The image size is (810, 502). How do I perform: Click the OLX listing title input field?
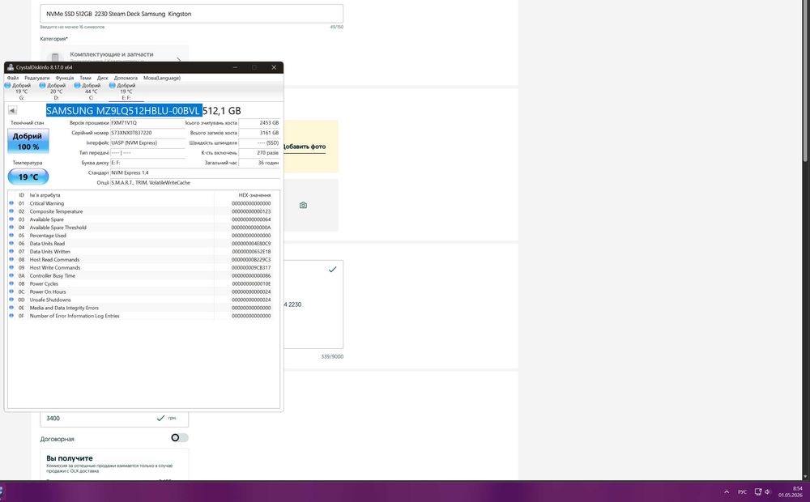coord(192,14)
